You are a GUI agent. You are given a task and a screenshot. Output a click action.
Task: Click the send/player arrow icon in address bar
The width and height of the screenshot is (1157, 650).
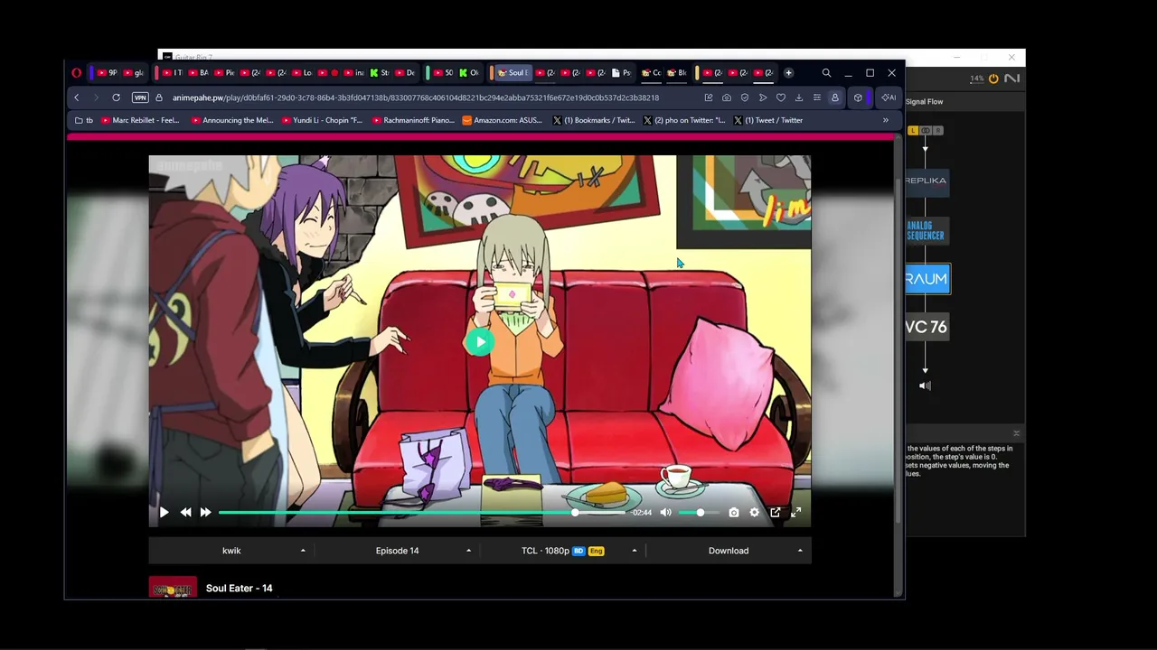[x=763, y=97]
